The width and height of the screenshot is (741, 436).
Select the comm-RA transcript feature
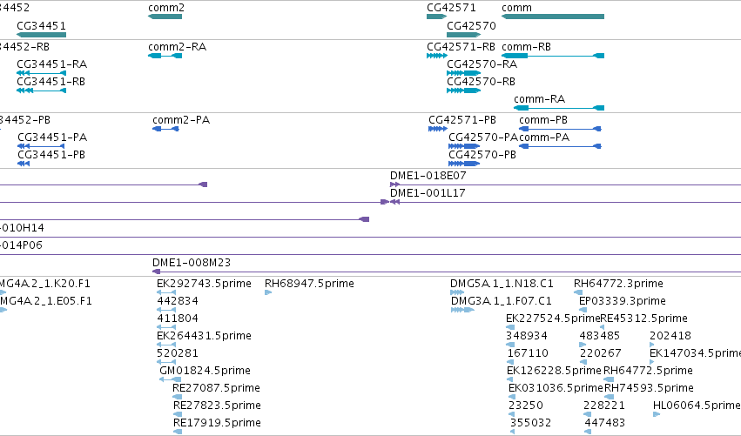click(x=559, y=108)
